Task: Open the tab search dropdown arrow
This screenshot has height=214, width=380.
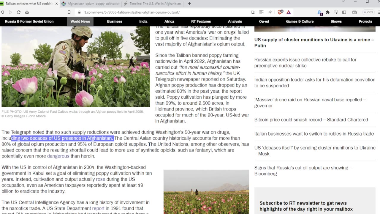Action: coord(343,1)
